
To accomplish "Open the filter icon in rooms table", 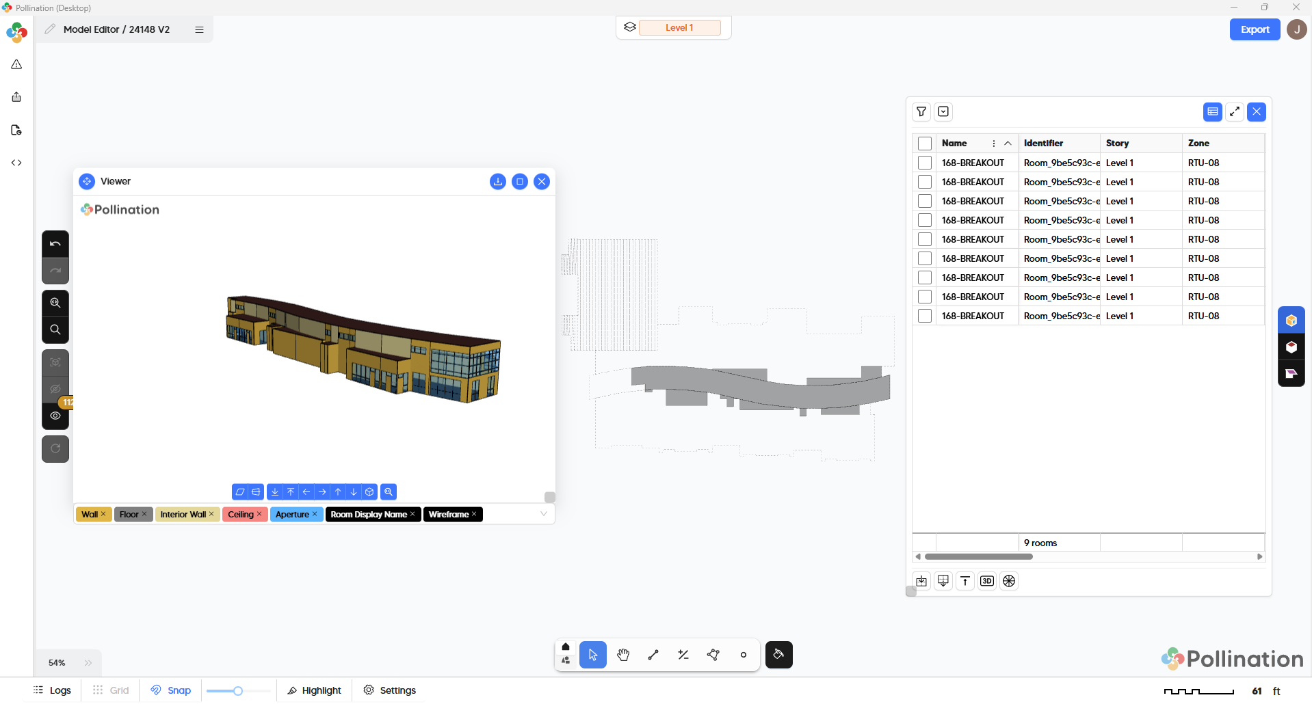I will (921, 111).
